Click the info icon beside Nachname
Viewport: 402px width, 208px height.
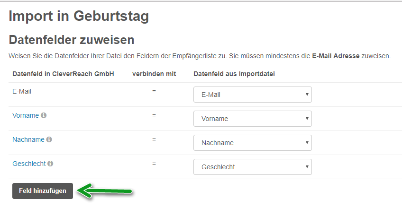pyautogui.click(x=49, y=139)
